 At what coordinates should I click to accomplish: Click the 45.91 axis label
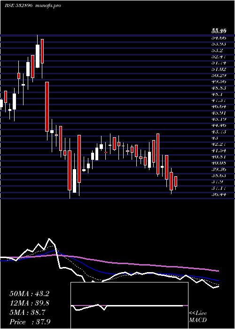pyautogui.click(x=219, y=113)
